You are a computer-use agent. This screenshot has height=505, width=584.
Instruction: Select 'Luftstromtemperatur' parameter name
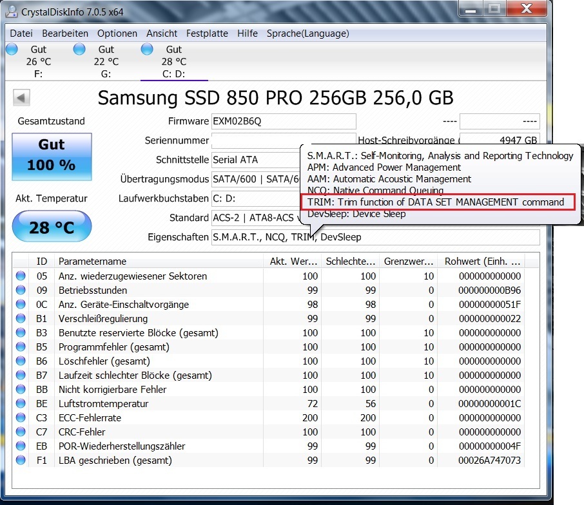click(x=104, y=403)
